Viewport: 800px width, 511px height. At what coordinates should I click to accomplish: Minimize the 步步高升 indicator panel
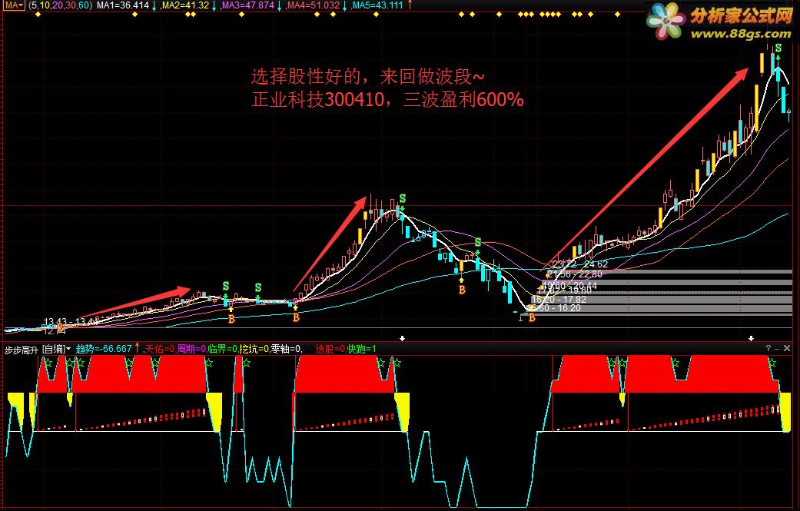pyautogui.click(x=777, y=348)
